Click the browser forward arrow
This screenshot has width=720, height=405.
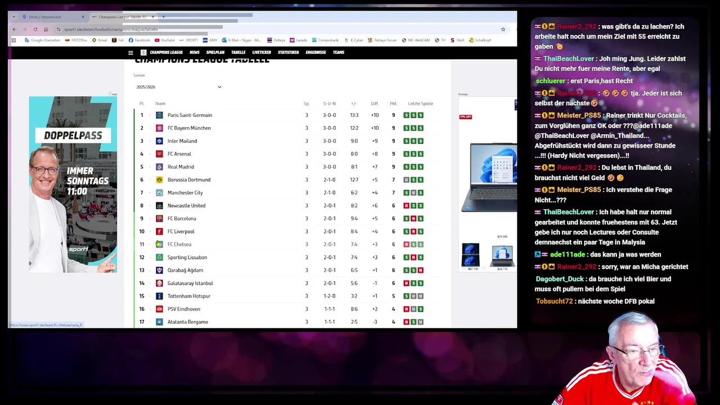coord(25,29)
